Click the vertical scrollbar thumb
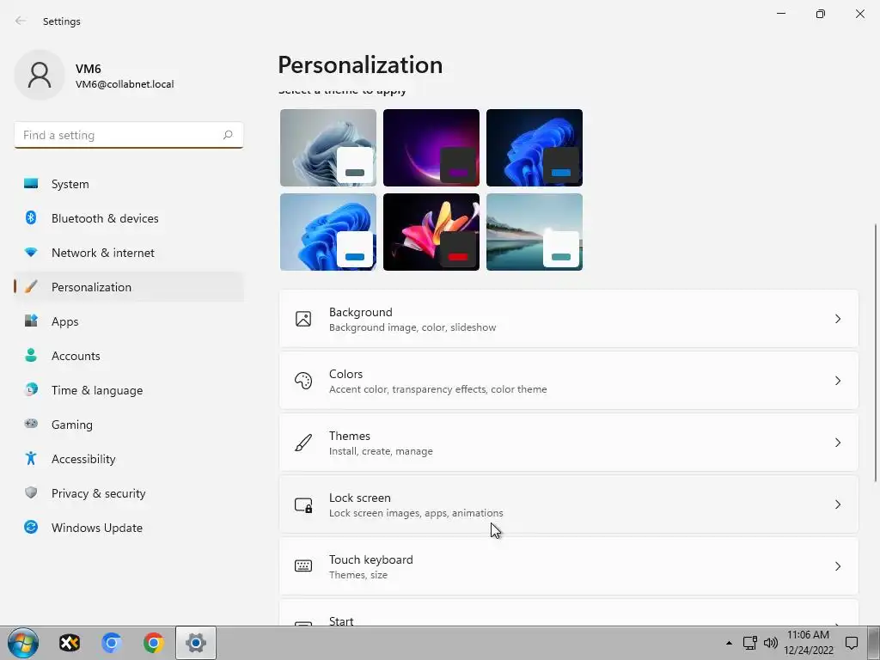The height and width of the screenshot is (660, 880). tap(876, 352)
